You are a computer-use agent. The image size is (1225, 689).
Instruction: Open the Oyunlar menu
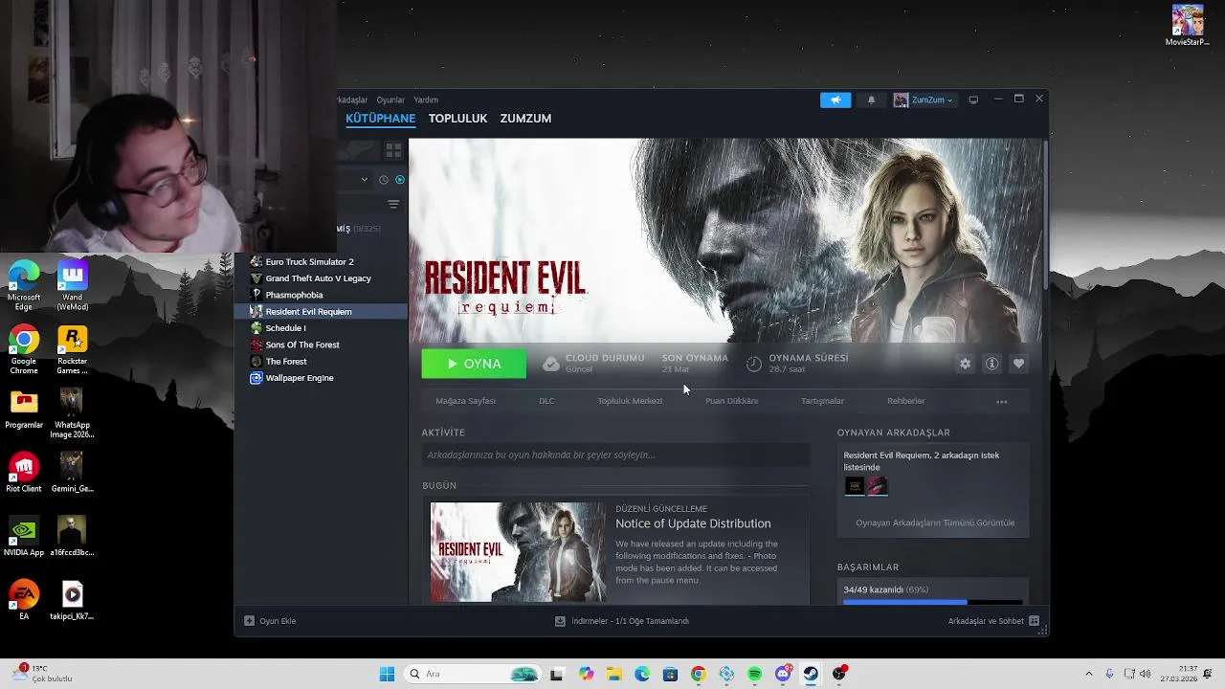(x=390, y=100)
